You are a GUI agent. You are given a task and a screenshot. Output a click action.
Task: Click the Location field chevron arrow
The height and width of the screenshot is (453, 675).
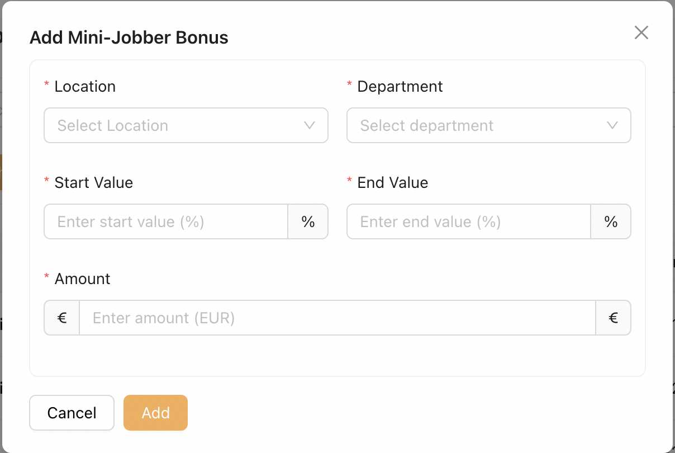tap(310, 125)
